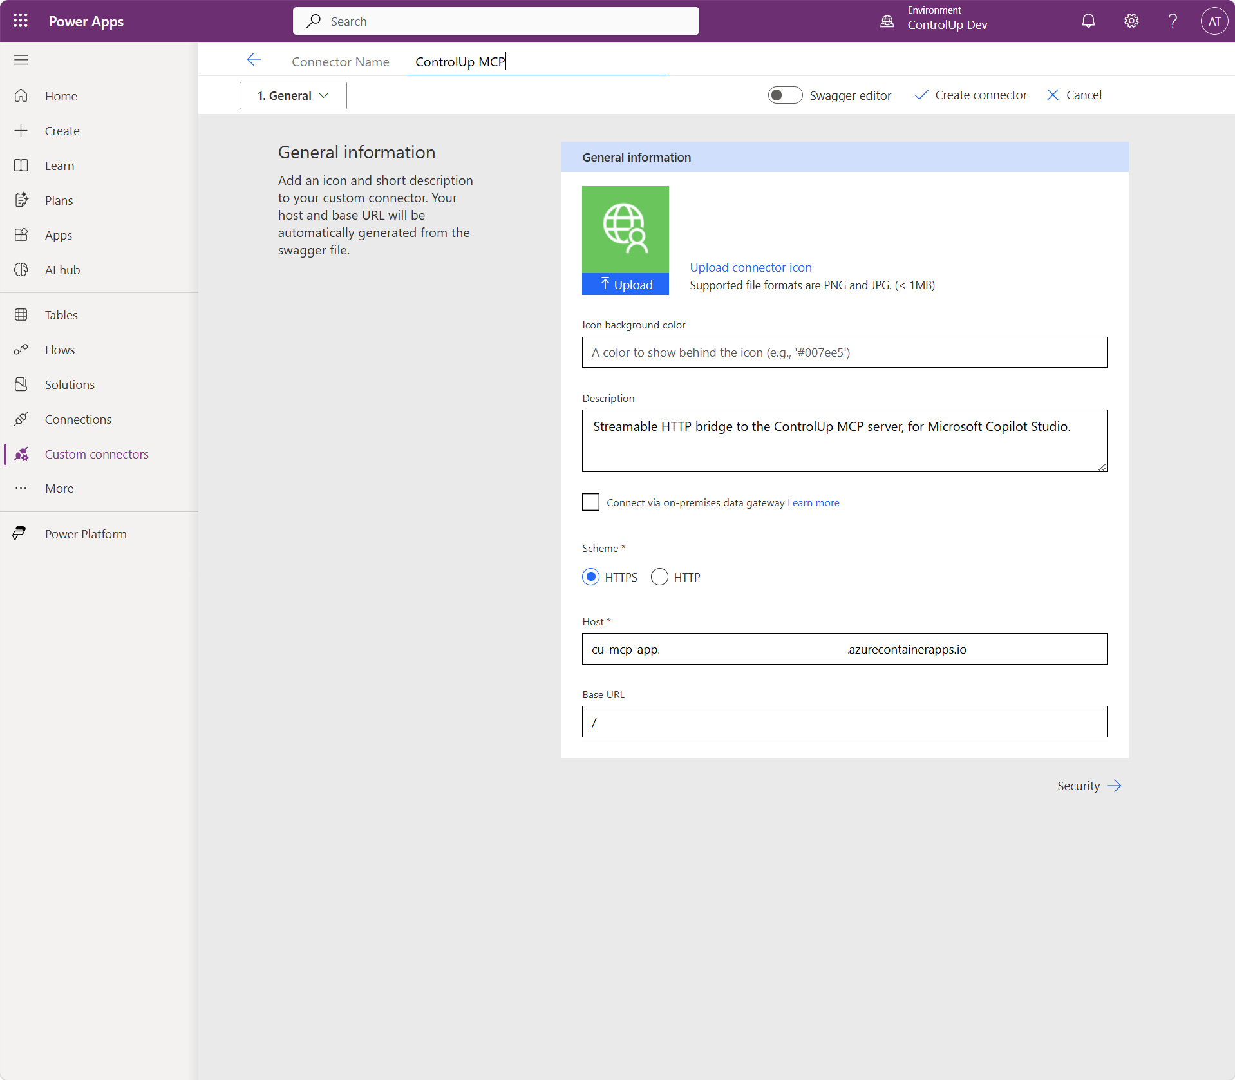Click into the Description text area

[844, 441]
